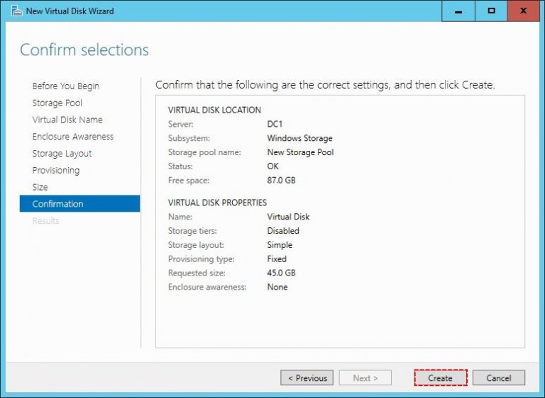The height and width of the screenshot is (398, 545).
Task: Go back with the Previous button
Action: pos(307,377)
